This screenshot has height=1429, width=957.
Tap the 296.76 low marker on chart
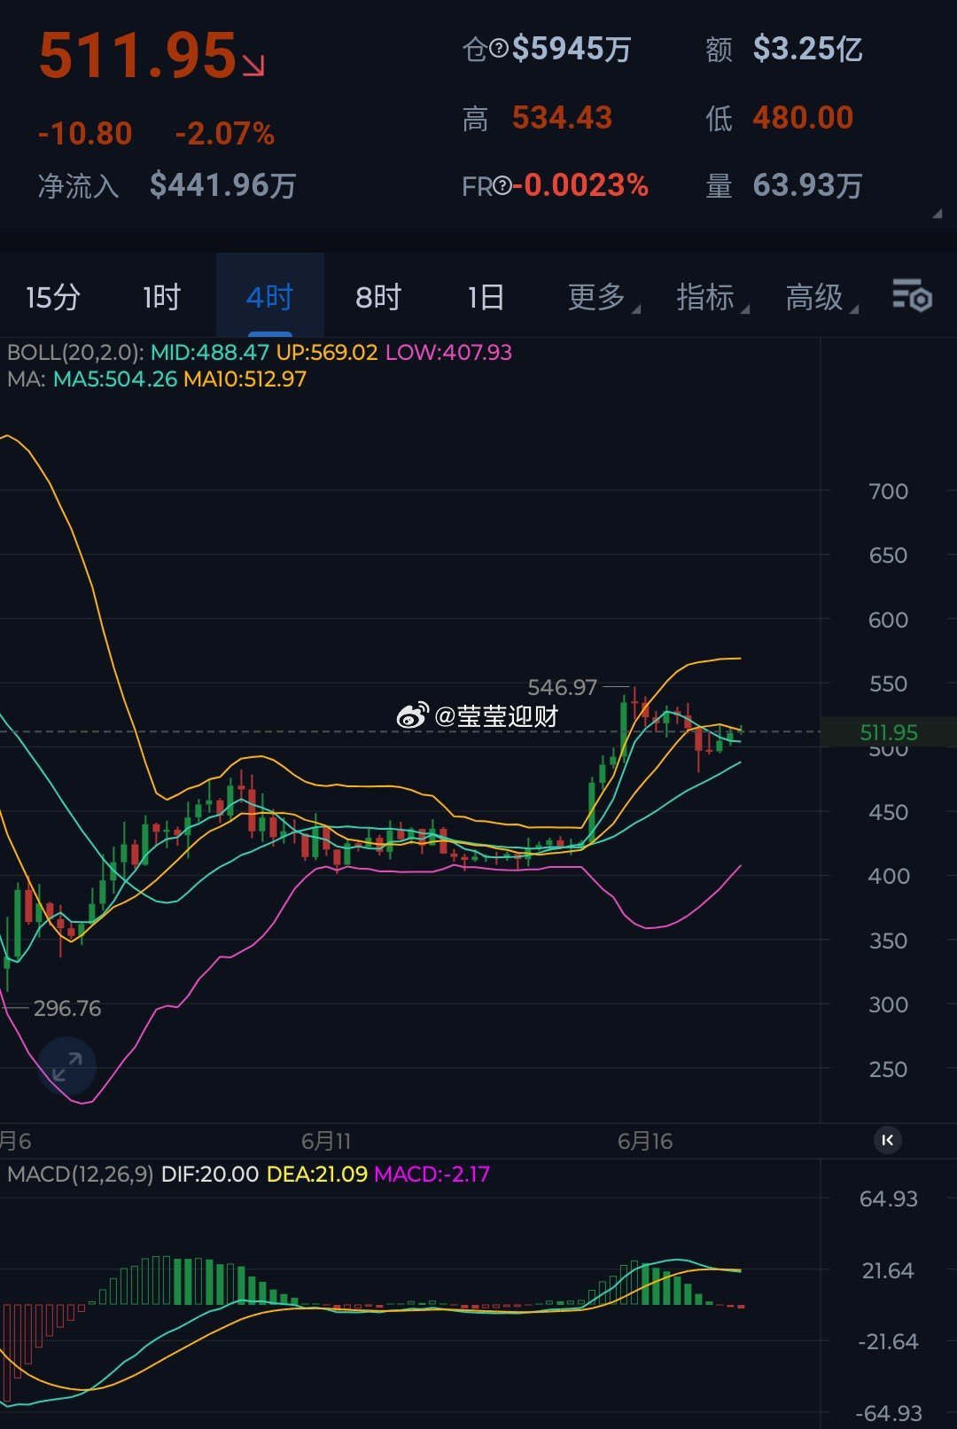click(67, 1008)
